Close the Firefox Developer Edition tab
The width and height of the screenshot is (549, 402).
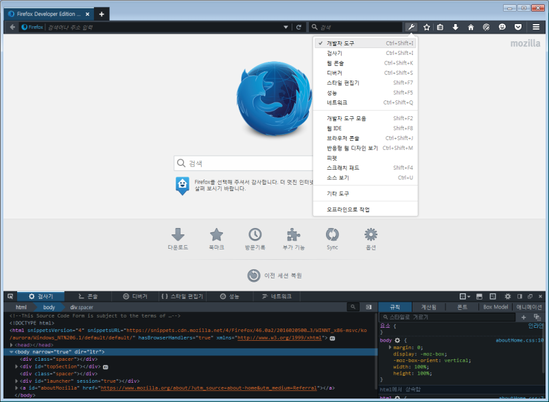click(x=88, y=14)
